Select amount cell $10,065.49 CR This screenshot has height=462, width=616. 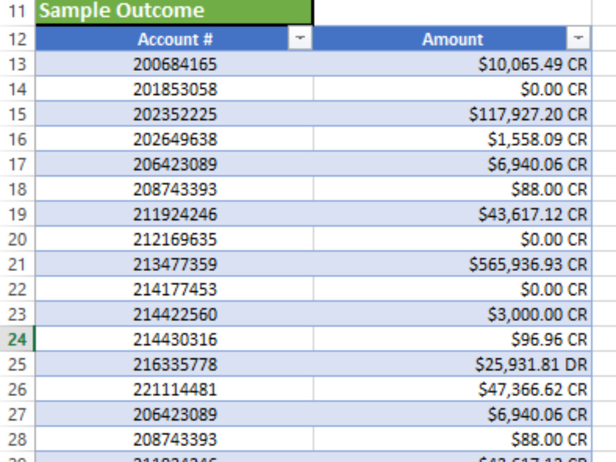452,64
